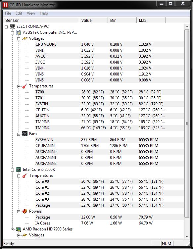The image size is (193, 249).
Task: Collapse the ELECTRONICA-PC root node
Action: [x=6, y=27]
